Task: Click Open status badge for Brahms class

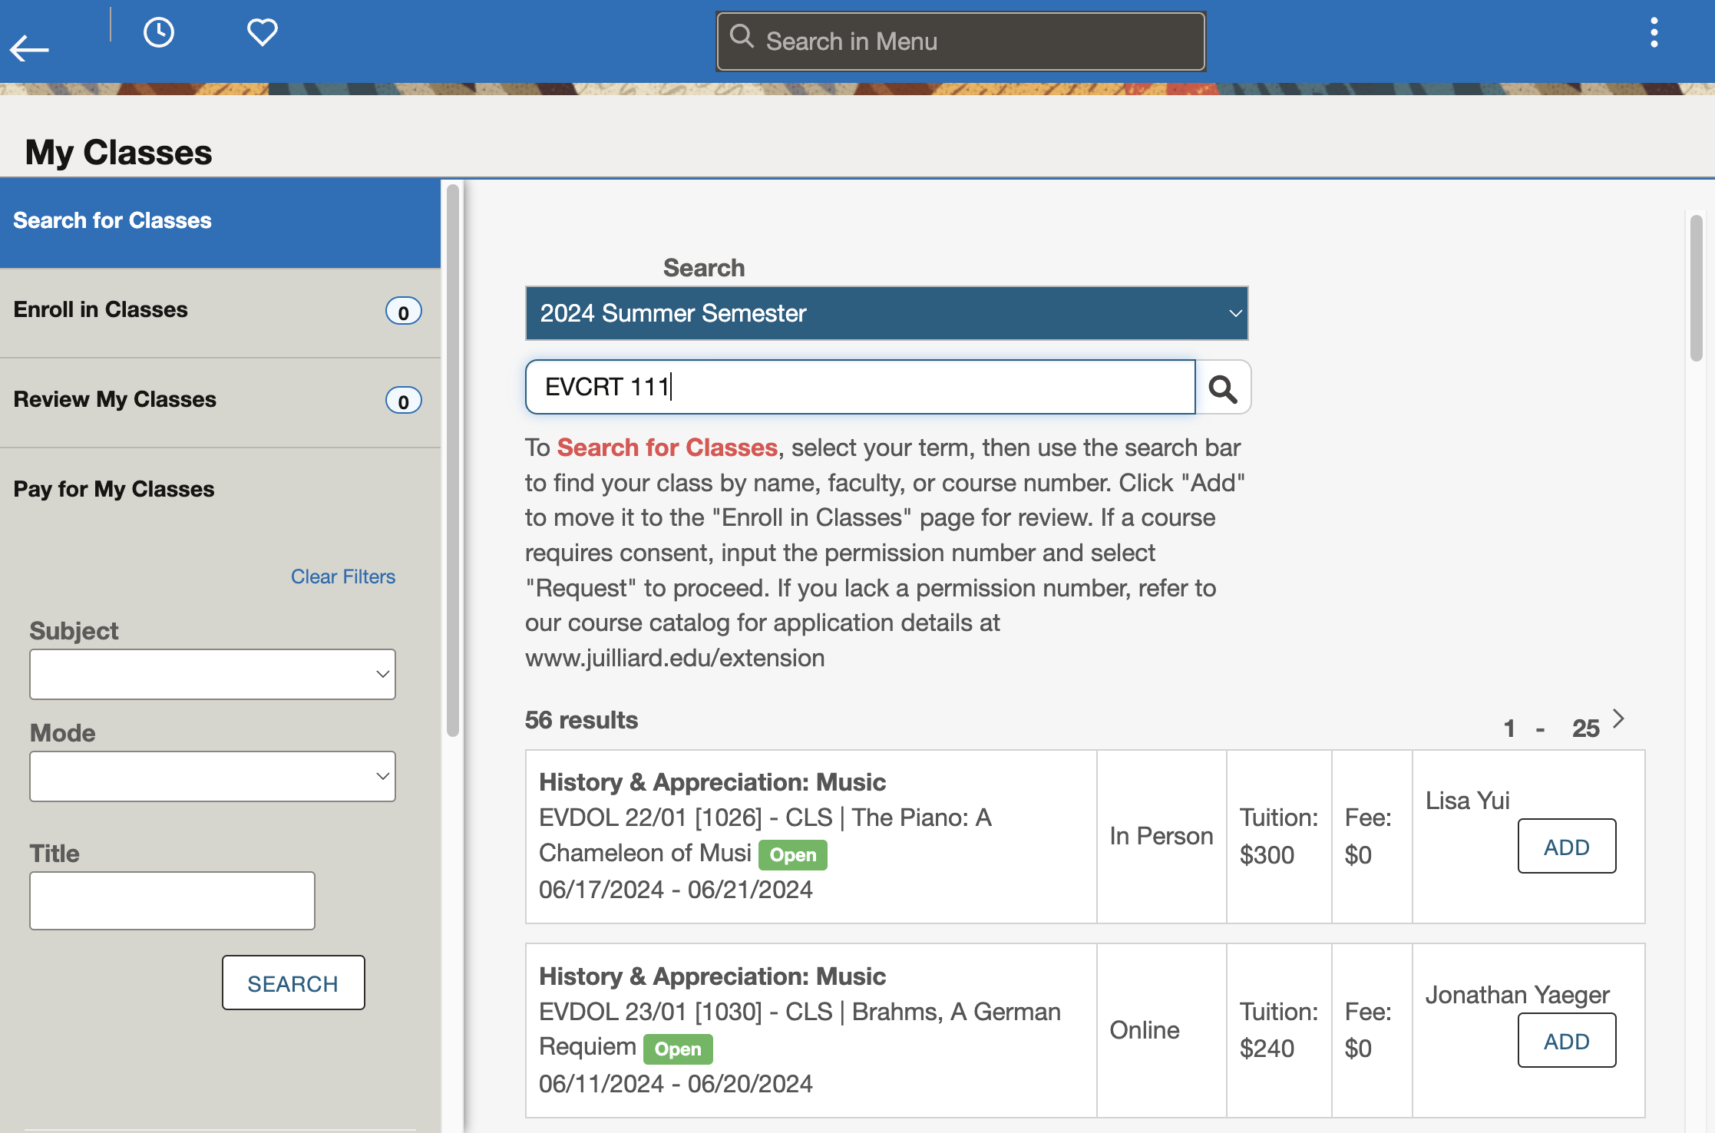Action: pyautogui.click(x=678, y=1049)
